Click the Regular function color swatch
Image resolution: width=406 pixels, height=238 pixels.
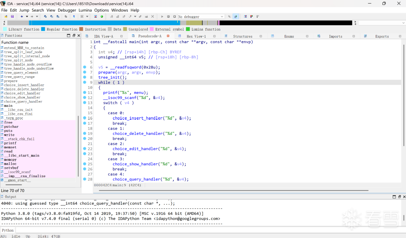tap(43, 29)
